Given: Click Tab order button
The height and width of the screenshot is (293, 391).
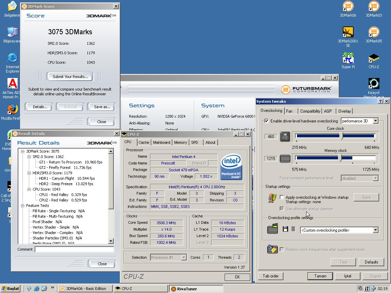Looking at the screenshot, I should [271, 276].
